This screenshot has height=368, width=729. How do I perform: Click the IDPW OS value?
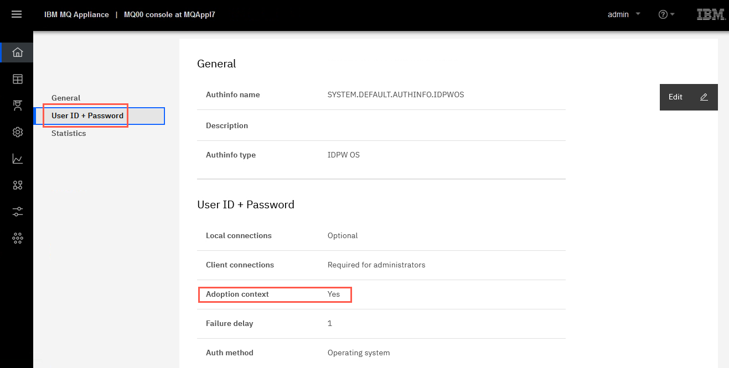[344, 155]
